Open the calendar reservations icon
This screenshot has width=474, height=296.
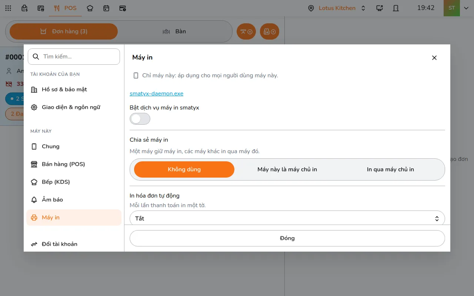coord(106,8)
